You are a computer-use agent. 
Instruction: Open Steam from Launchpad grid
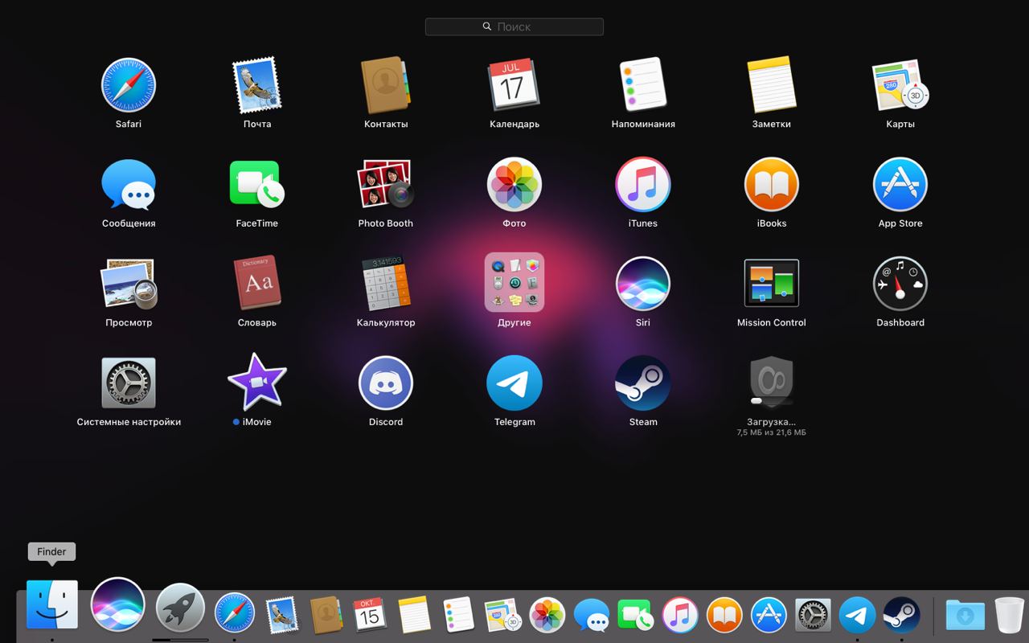643,383
